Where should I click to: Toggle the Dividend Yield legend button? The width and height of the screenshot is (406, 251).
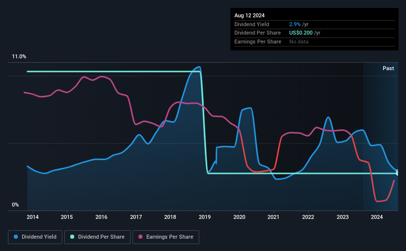[x=35, y=237]
